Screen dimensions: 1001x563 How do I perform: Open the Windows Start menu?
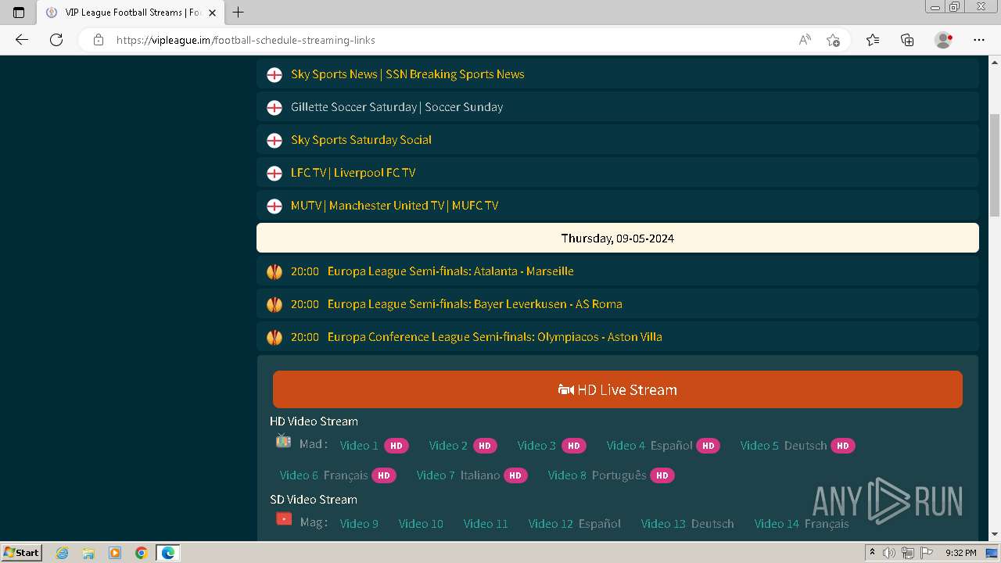click(x=21, y=552)
